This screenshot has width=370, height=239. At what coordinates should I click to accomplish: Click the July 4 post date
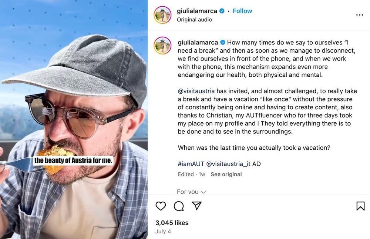163,232
